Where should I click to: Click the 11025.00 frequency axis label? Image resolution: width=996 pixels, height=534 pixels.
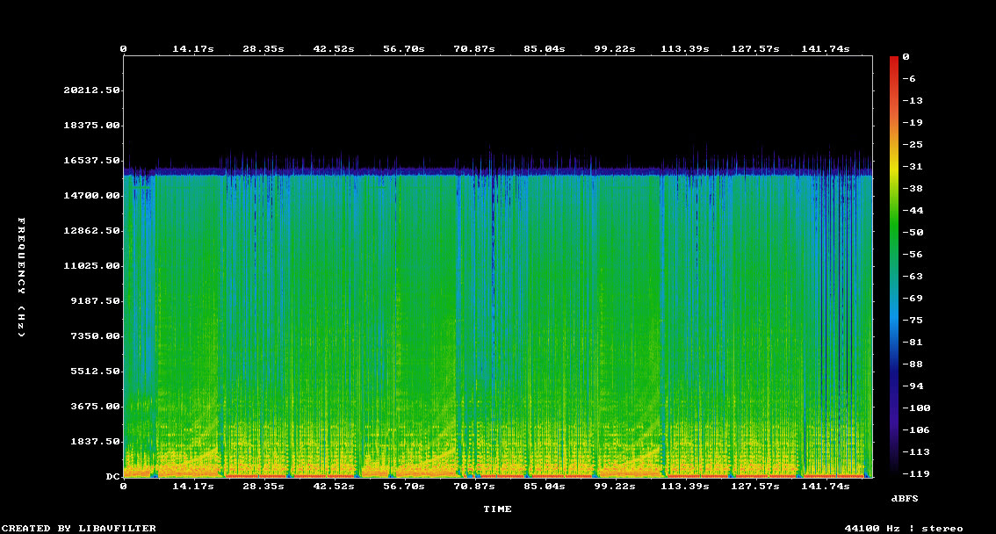pos(91,265)
